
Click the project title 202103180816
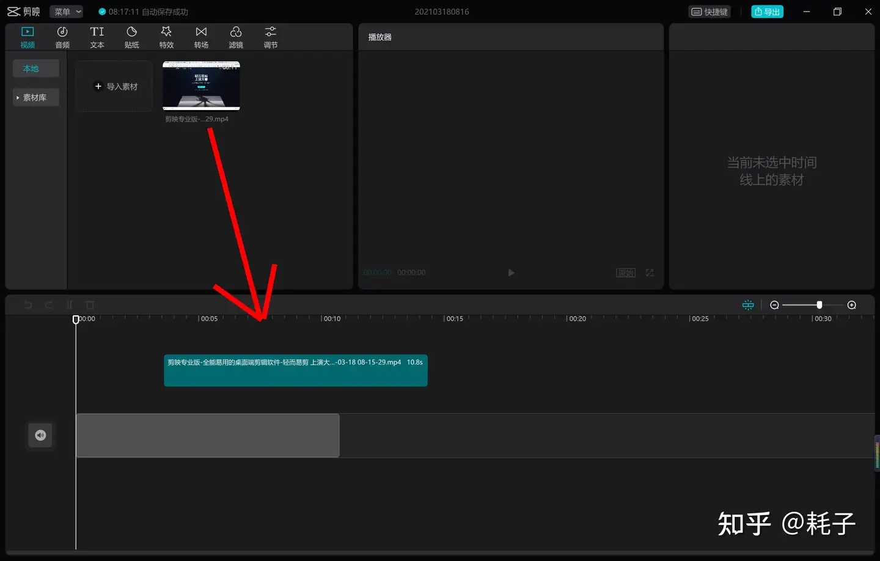(x=442, y=12)
